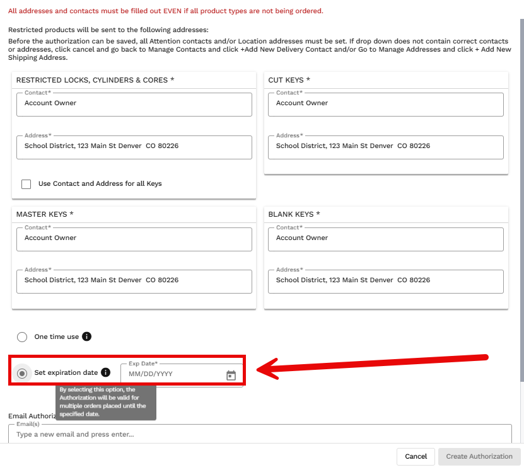Open Address dropdown in Cut Keys section
Image resolution: width=524 pixels, height=470 pixels.
click(x=386, y=147)
